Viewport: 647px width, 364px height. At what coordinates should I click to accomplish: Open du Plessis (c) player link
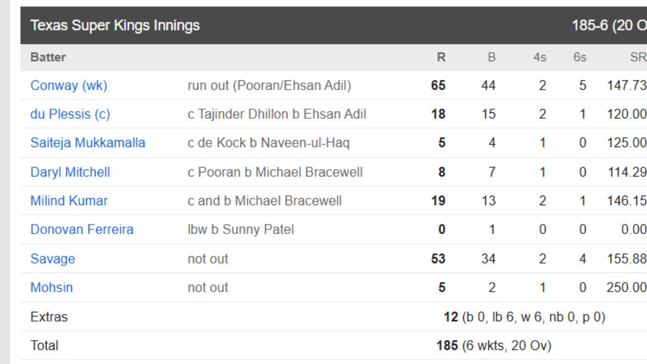tap(70, 114)
